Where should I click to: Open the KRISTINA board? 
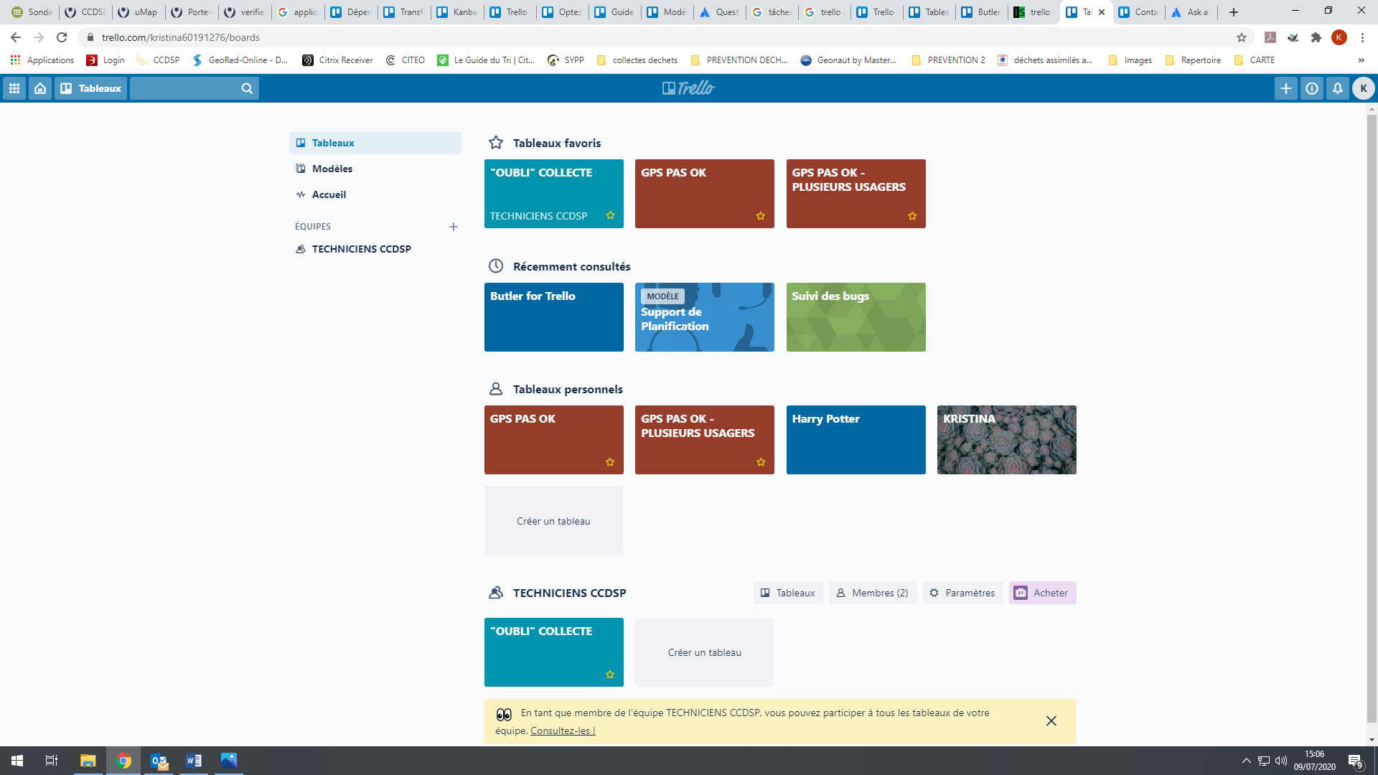pos(1007,440)
